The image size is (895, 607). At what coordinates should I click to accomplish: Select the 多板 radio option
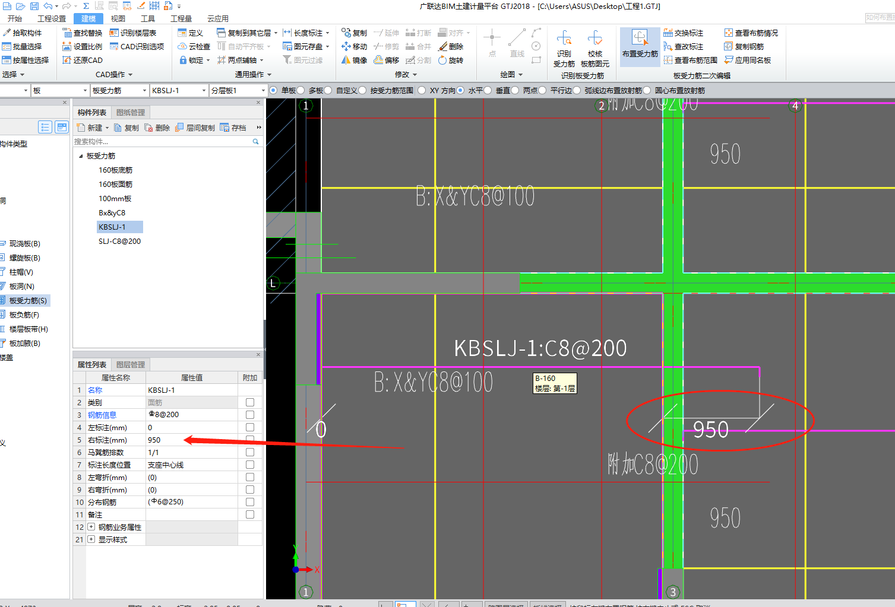pos(301,90)
